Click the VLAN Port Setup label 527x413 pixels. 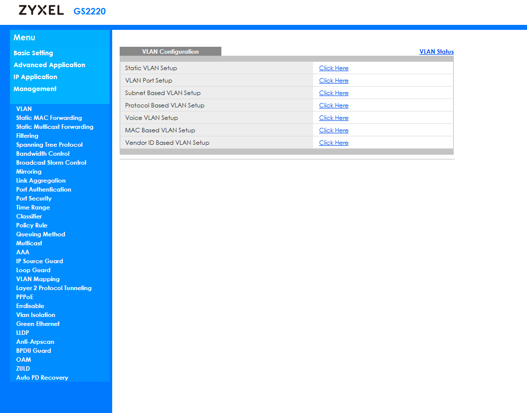pyautogui.click(x=149, y=81)
